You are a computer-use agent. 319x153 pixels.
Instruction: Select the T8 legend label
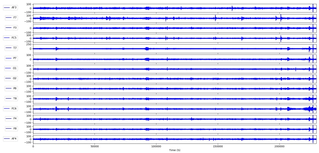tap(11, 99)
